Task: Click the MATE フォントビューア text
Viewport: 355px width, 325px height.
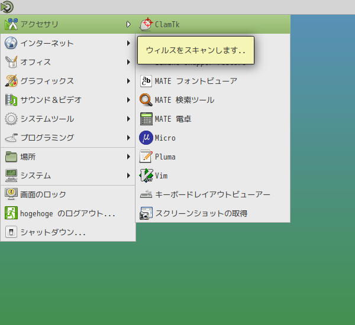Action: [x=196, y=81]
